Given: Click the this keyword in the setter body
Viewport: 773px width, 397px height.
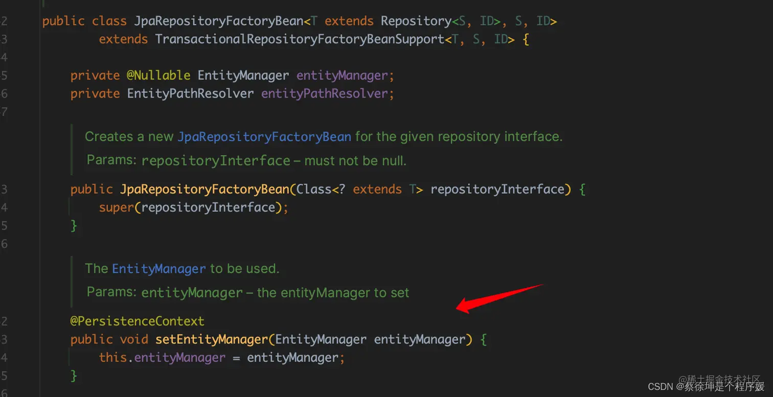Looking at the screenshot, I should [x=113, y=357].
